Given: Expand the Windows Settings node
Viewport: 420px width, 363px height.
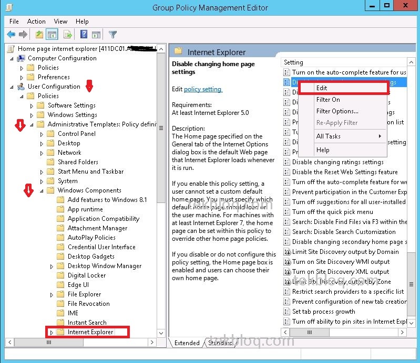Looking at the screenshot, I should pyautogui.click(x=32, y=115).
